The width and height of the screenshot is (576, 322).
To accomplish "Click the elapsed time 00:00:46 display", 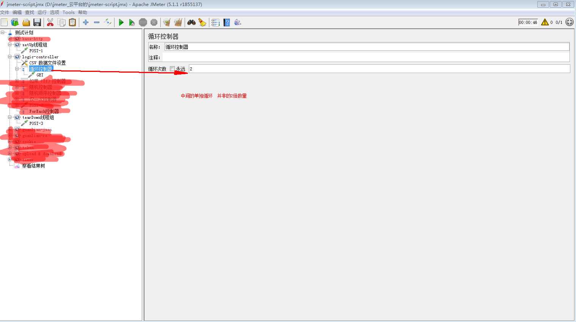I will [x=528, y=22].
